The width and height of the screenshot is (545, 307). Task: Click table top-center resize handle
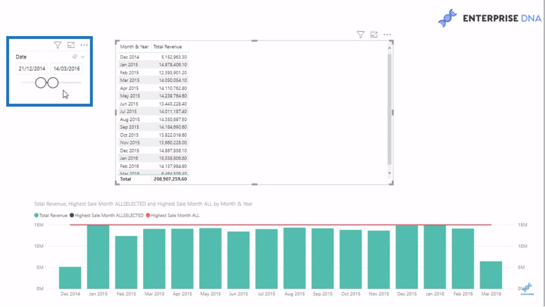coord(255,41)
